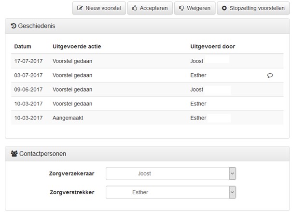This screenshot has width=292, height=213.
Task: Select the 17-07-2017 Voorstel gedaan row
Action: pos(147,61)
